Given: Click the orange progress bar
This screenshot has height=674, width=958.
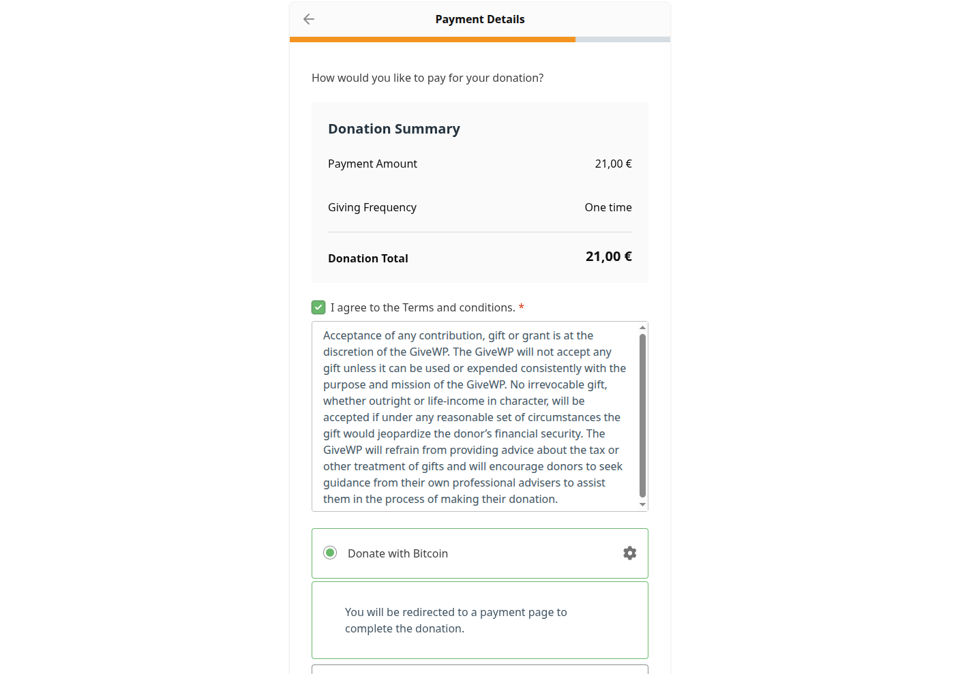Looking at the screenshot, I should 432,39.
